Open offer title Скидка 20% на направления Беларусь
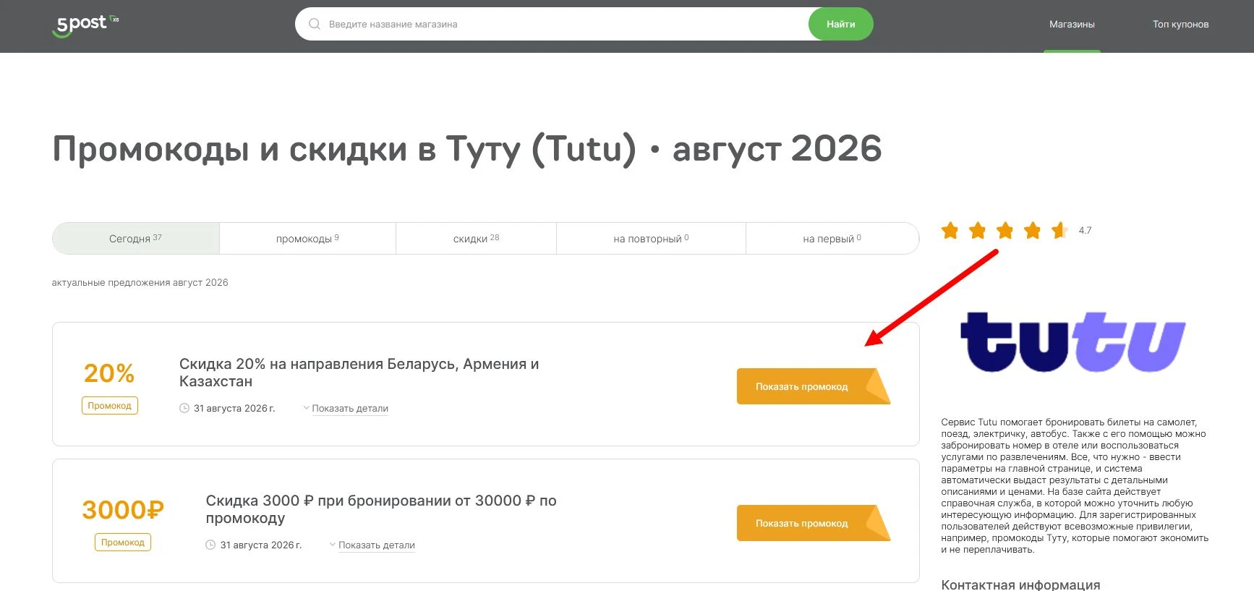Screen dimensions: 1254x591 pyautogui.click(x=359, y=373)
